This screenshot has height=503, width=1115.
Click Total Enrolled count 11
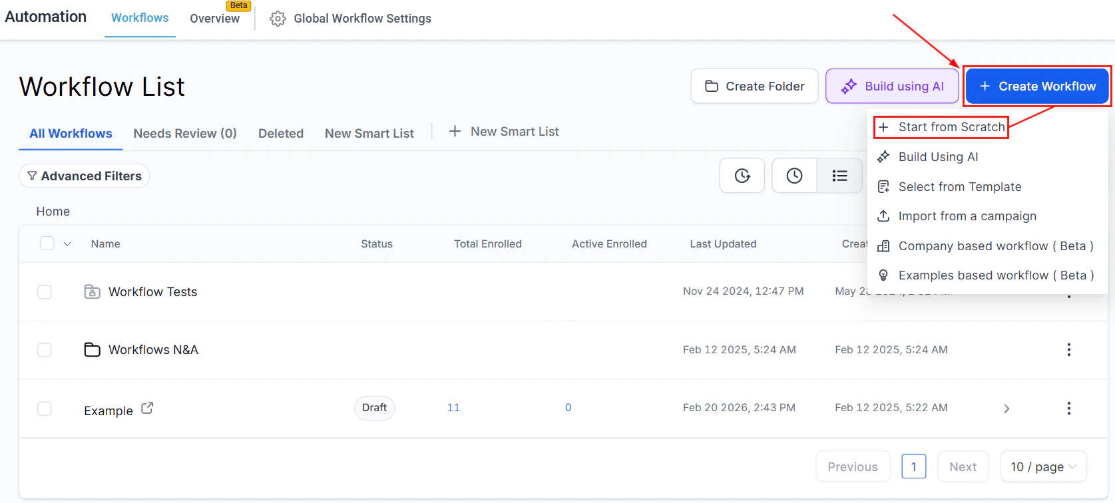453,408
